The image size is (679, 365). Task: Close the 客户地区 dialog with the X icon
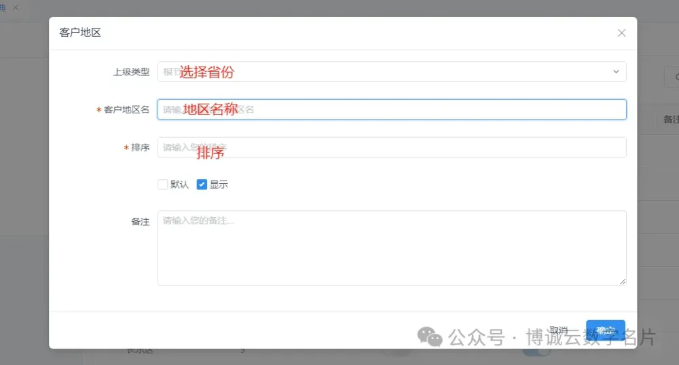pos(621,33)
